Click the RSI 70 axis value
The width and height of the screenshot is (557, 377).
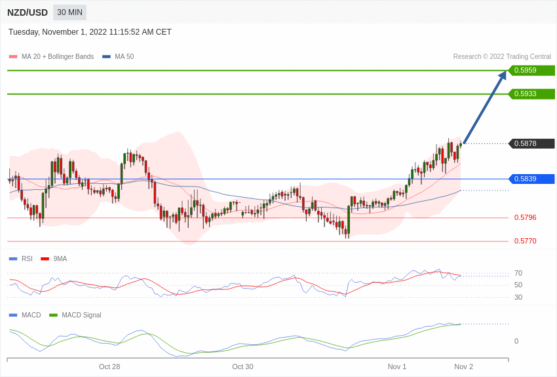click(518, 273)
